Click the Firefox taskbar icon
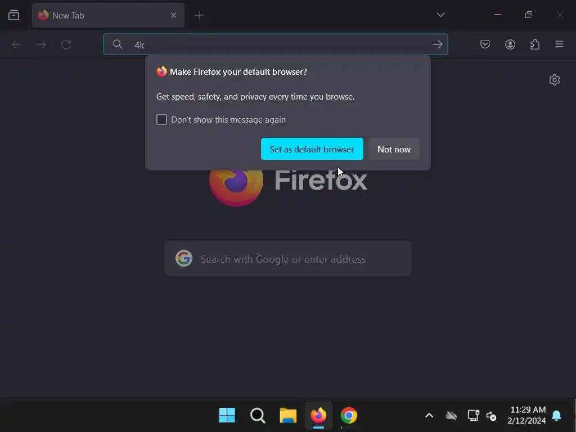This screenshot has width=576, height=432. (318, 415)
